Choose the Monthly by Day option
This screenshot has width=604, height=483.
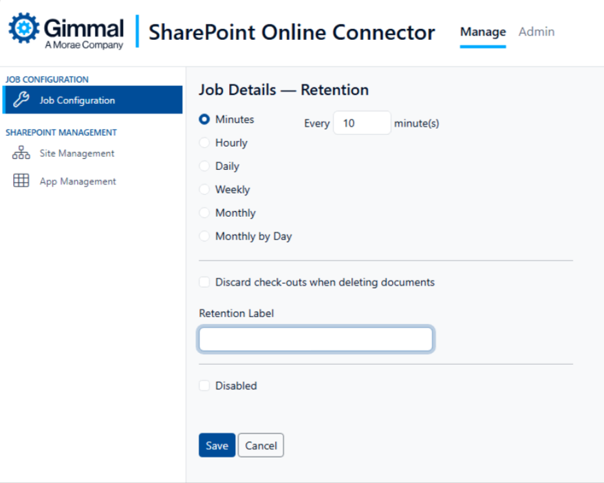204,236
